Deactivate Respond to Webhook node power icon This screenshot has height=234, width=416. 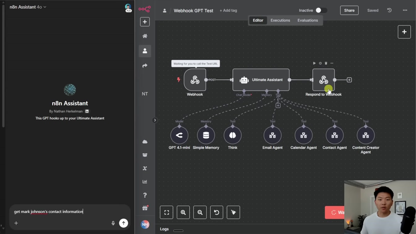tap(320, 63)
